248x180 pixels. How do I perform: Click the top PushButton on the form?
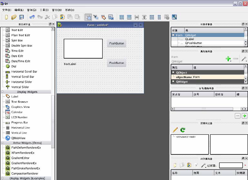(117, 43)
